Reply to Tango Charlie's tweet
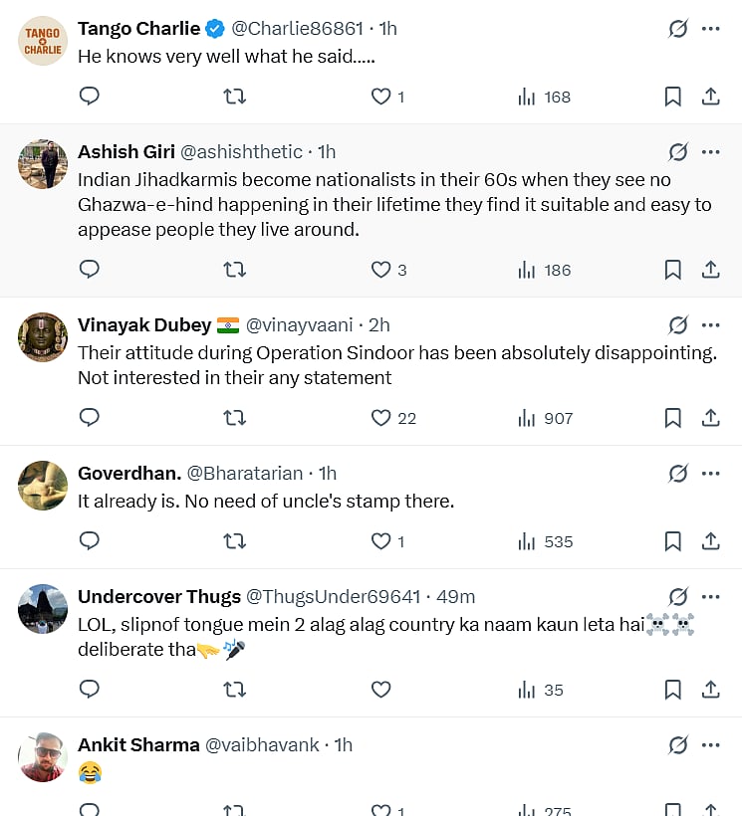The image size is (742, 816). [x=90, y=97]
